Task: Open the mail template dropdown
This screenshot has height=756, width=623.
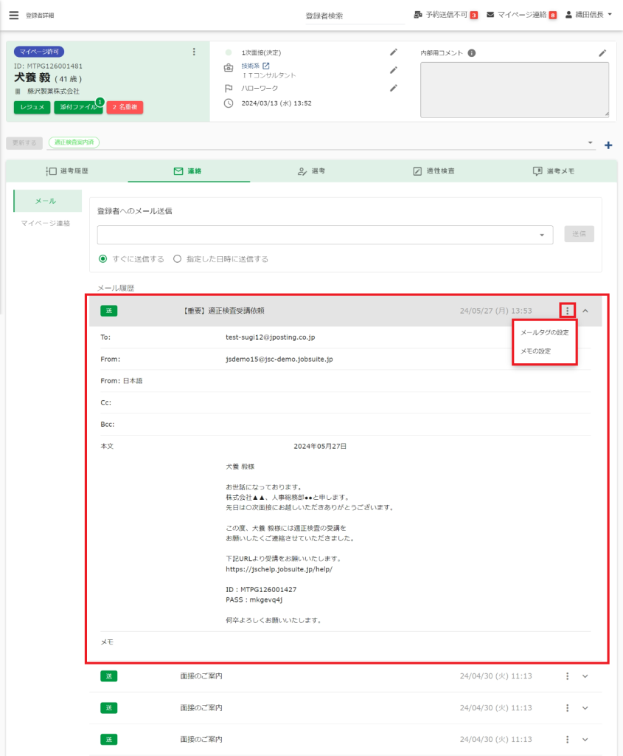Action: 543,235
